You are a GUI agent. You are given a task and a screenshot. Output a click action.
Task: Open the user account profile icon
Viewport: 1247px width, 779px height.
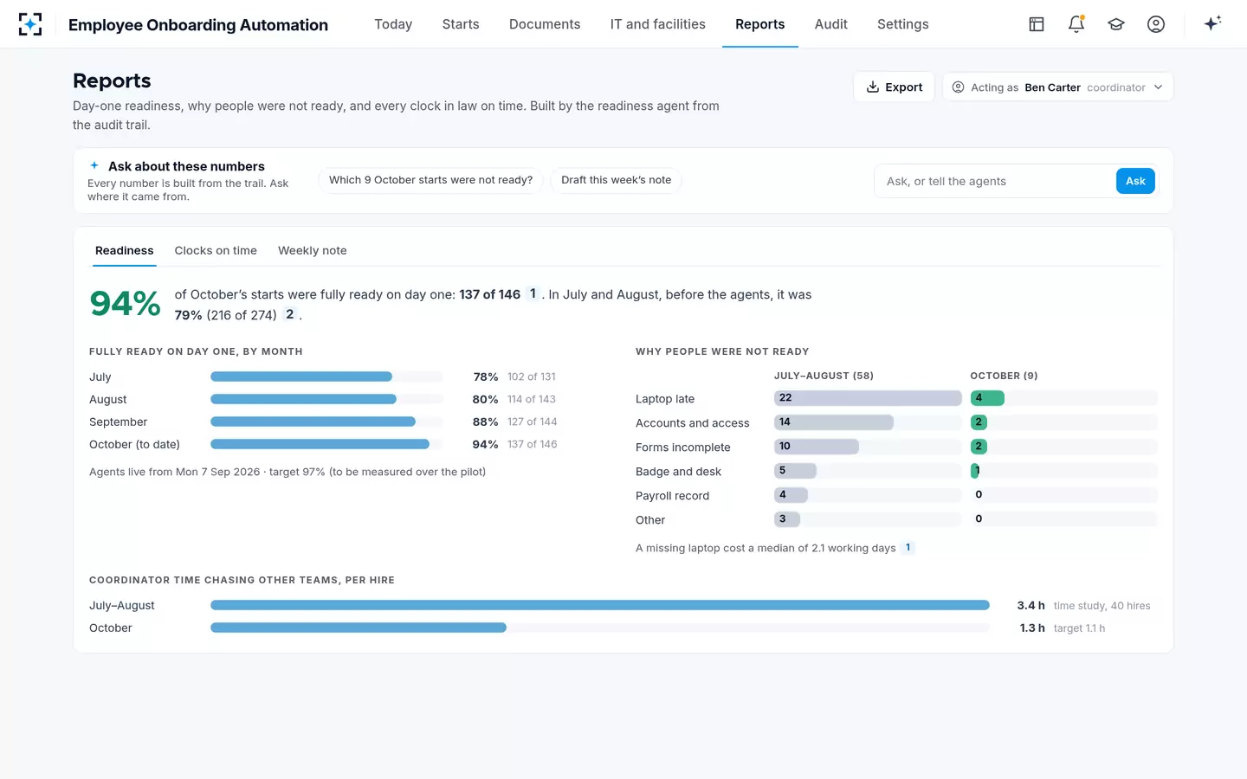click(1156, 24)
